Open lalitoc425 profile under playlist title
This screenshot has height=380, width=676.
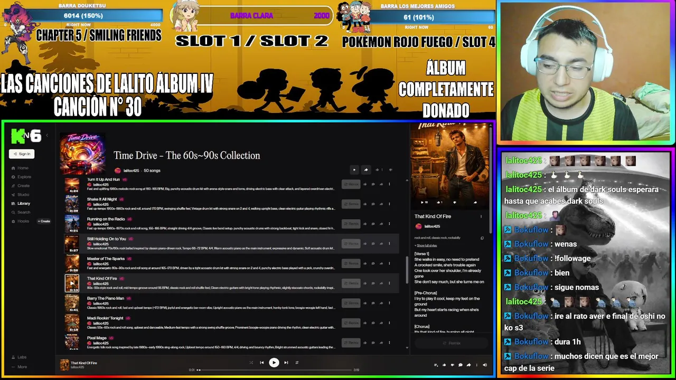coord(131,170)
